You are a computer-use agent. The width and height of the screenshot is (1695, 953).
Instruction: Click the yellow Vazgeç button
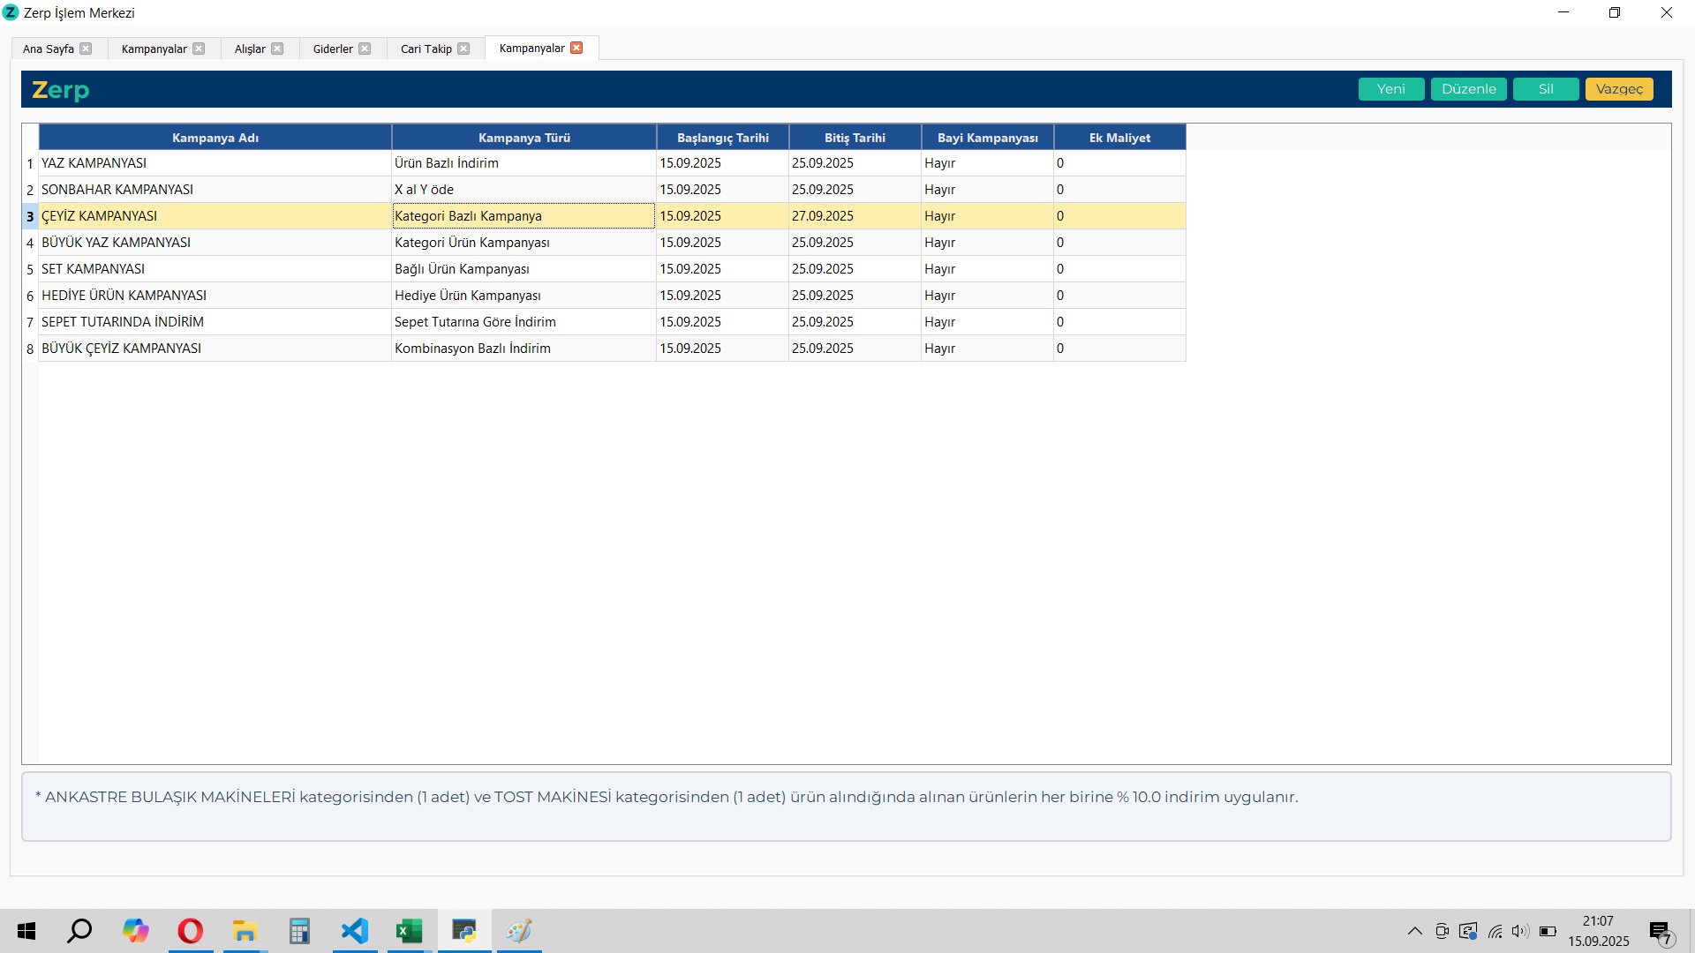pyautogui.click(x=1618, y=89)
